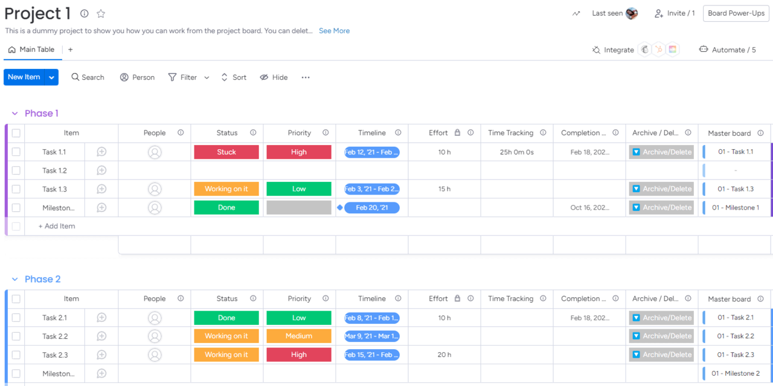Click the lock icon on Phase 1 Effort column
This screenshot has height=386, width=773.
[457, 133]
